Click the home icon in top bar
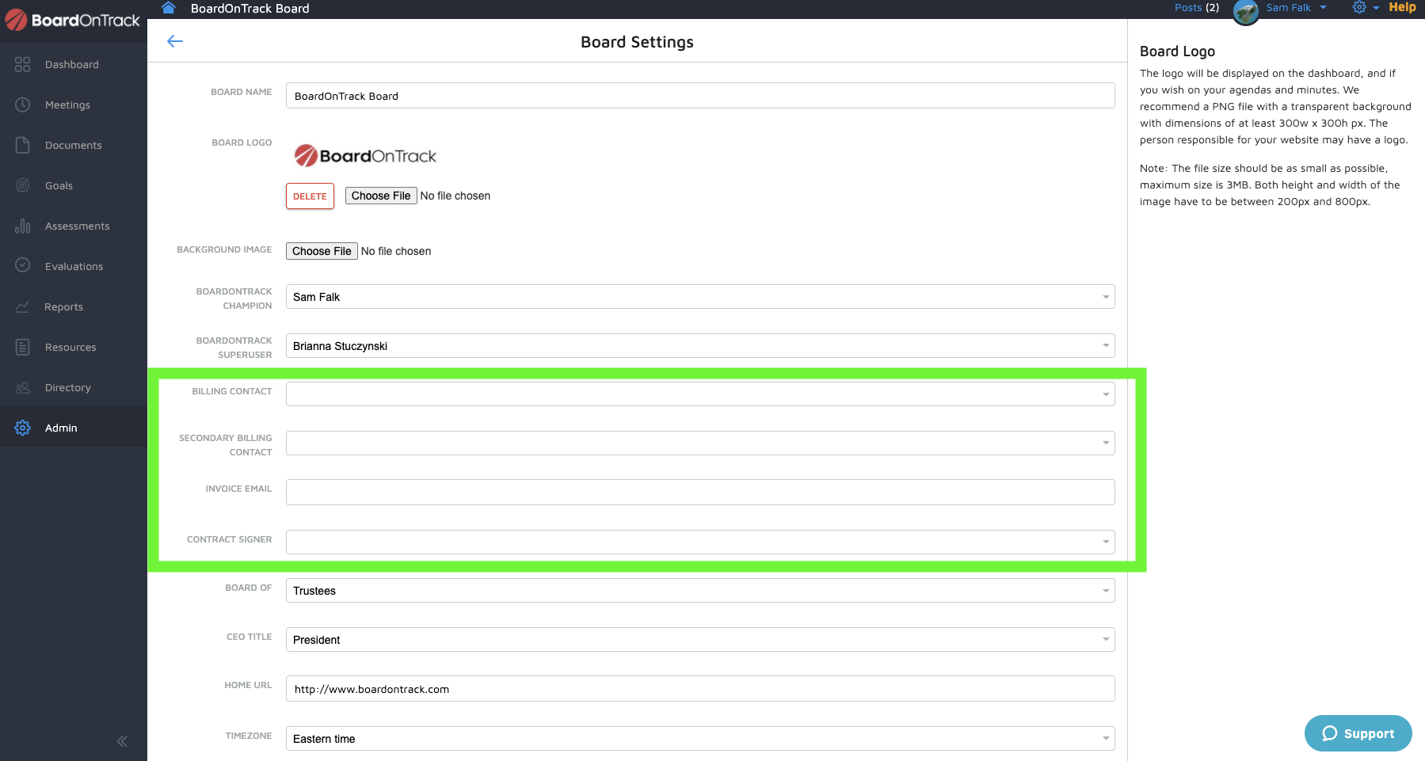1425x761 pixels. [168, 8]
